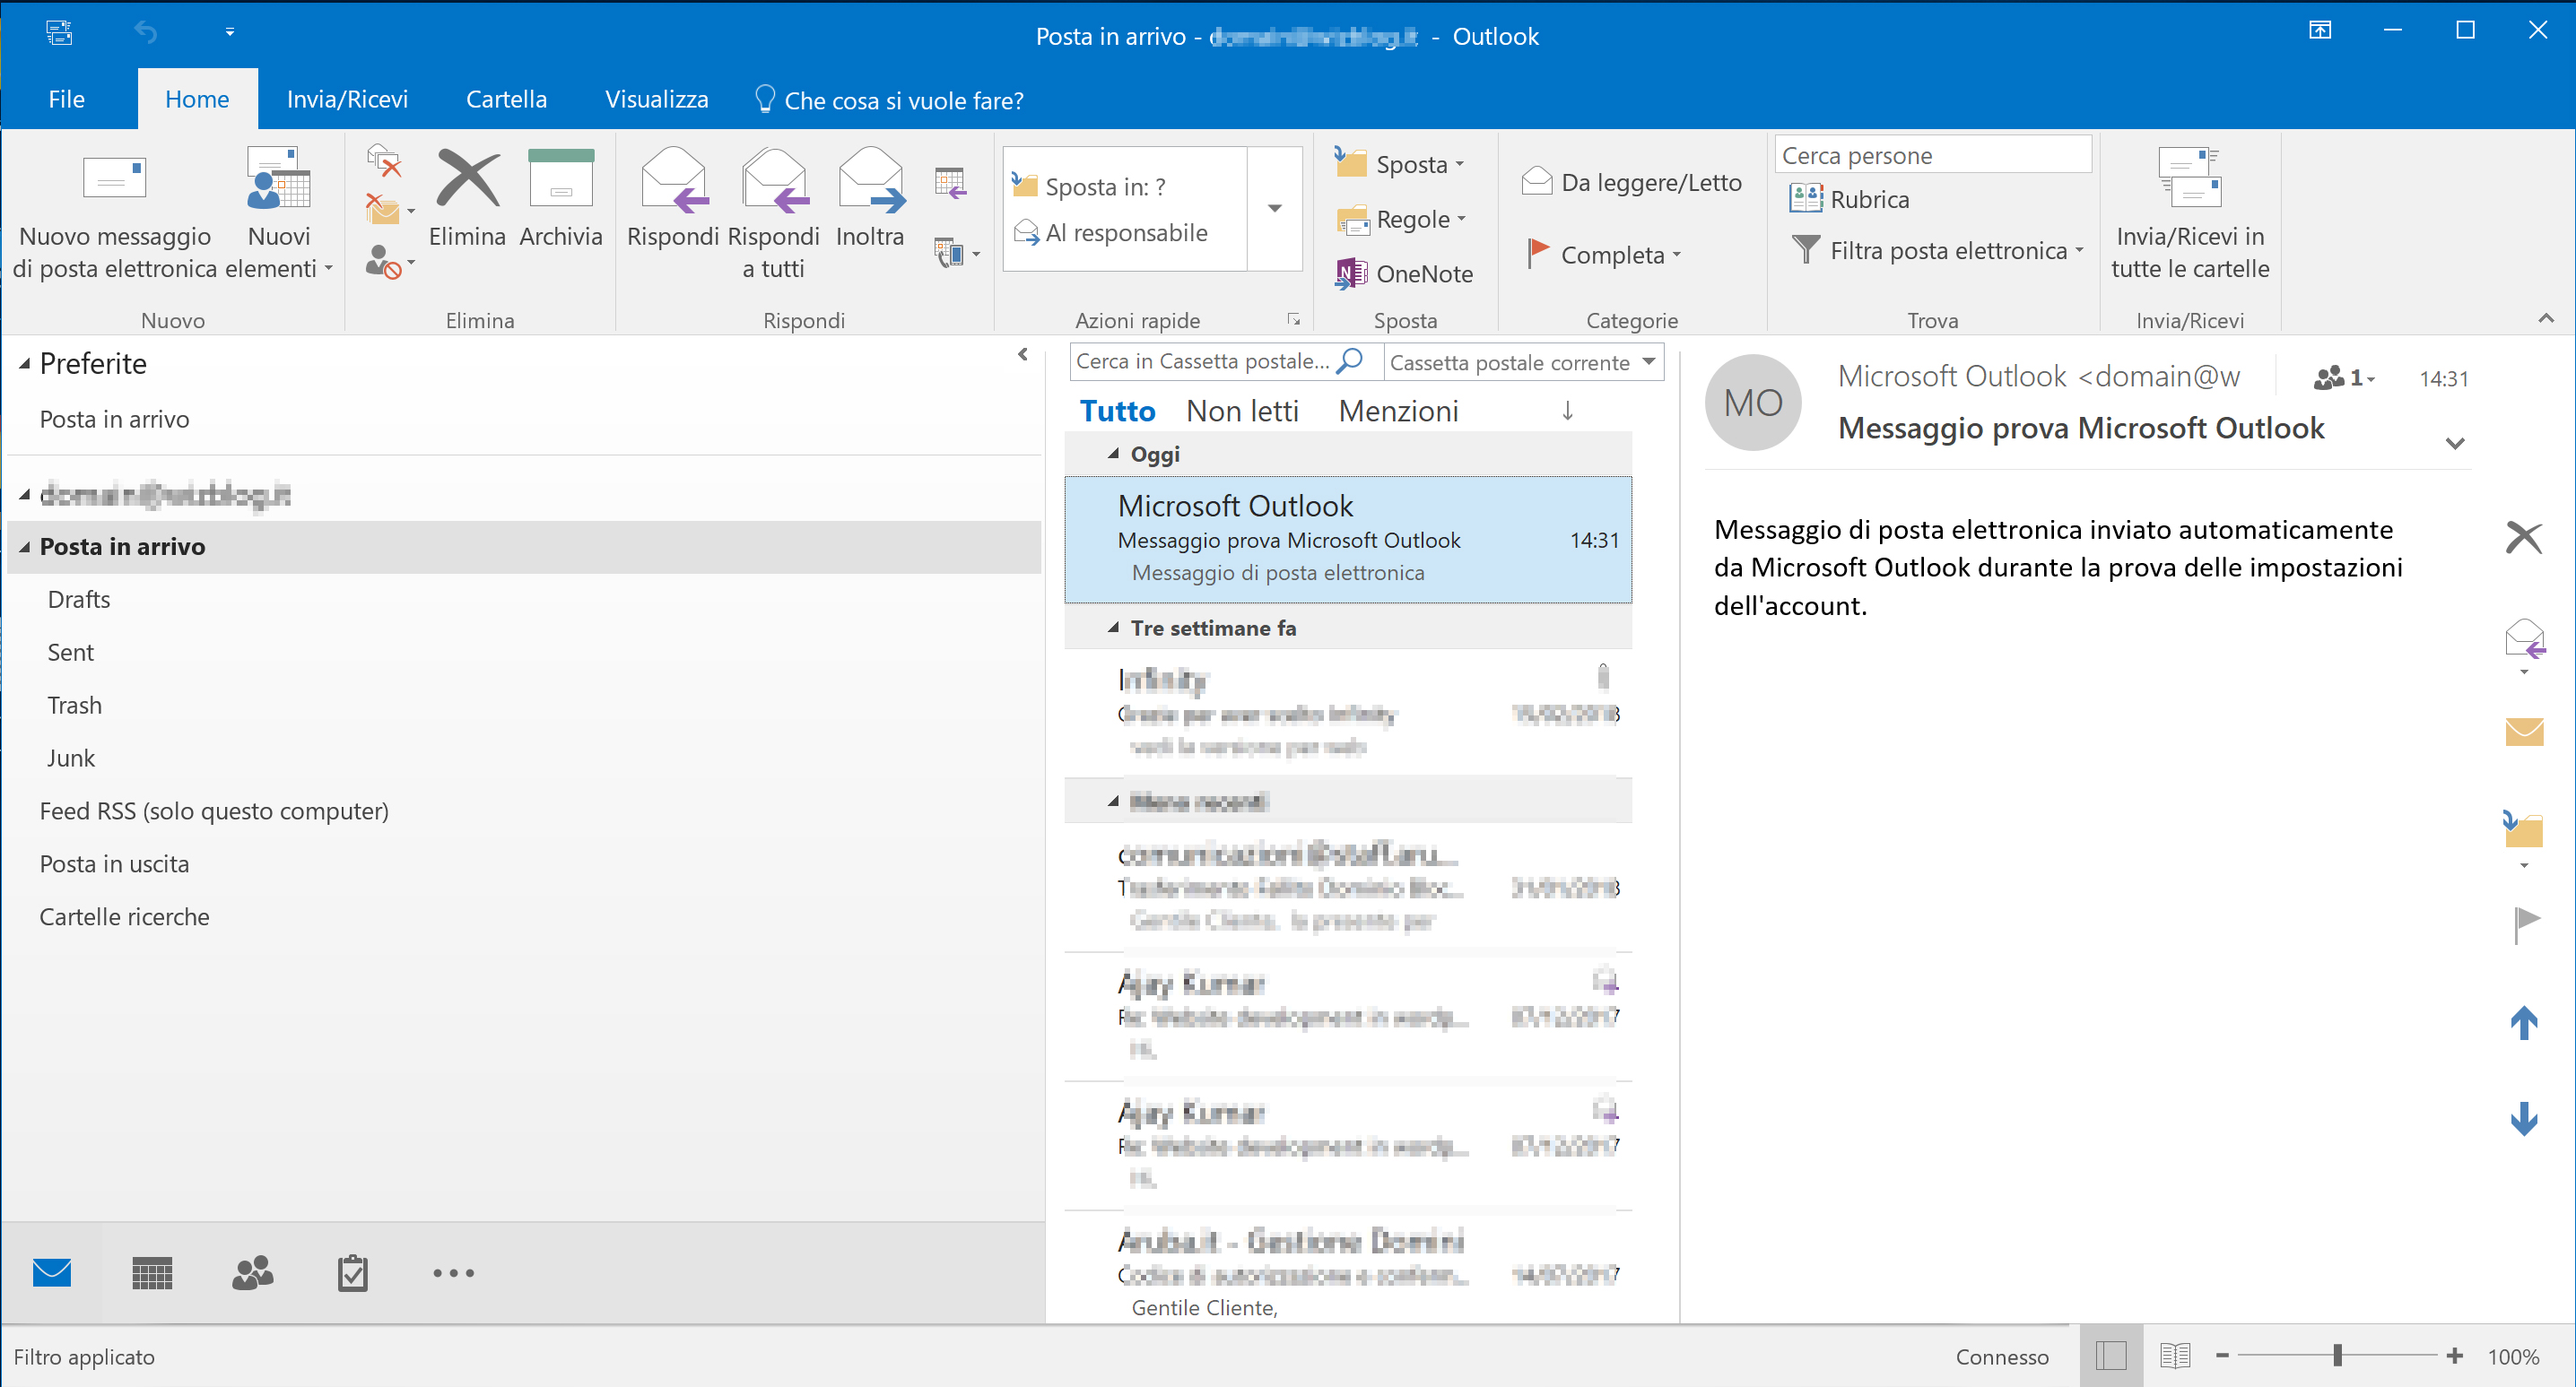
Task: Switch to the Visualizza ribbon tab
Action: coord(655,98)
